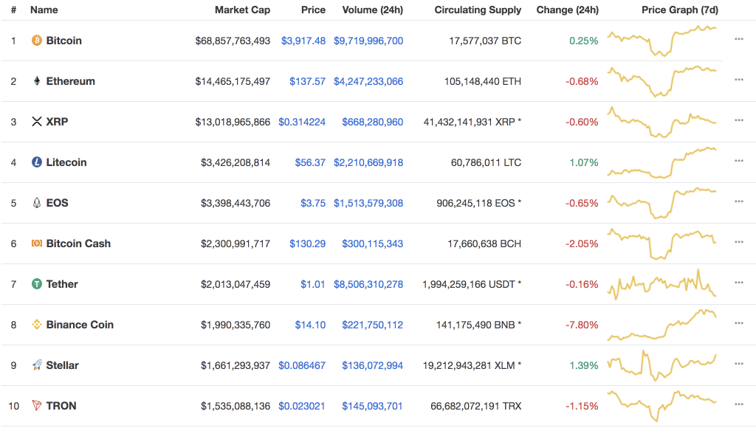Viewport: 756px width, 428px height.
Task: Open the TRON name link
Action: pos(61,405)
